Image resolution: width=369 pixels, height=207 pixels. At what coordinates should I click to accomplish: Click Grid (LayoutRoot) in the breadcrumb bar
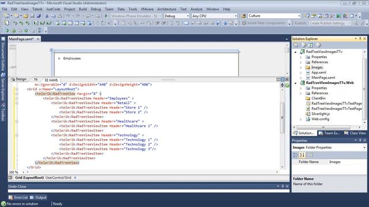[x=29, y=178]
